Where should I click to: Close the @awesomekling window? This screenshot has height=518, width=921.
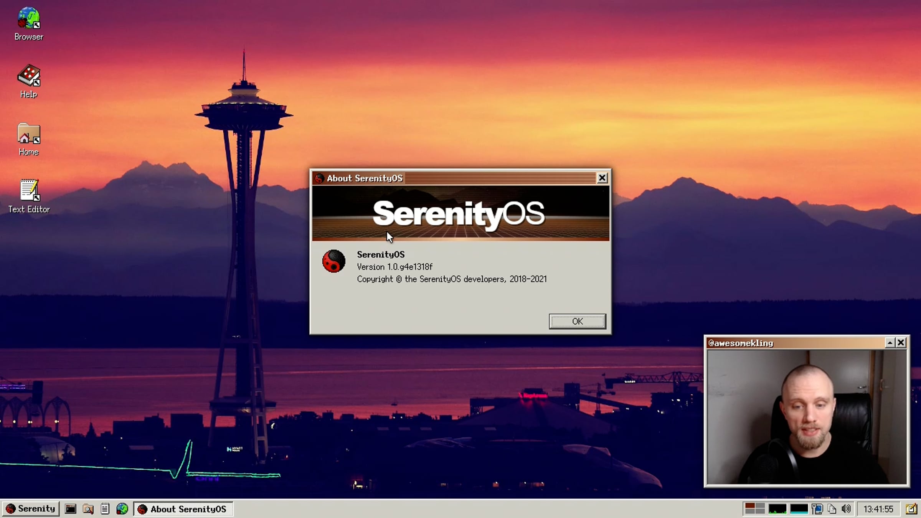point(901,343)
